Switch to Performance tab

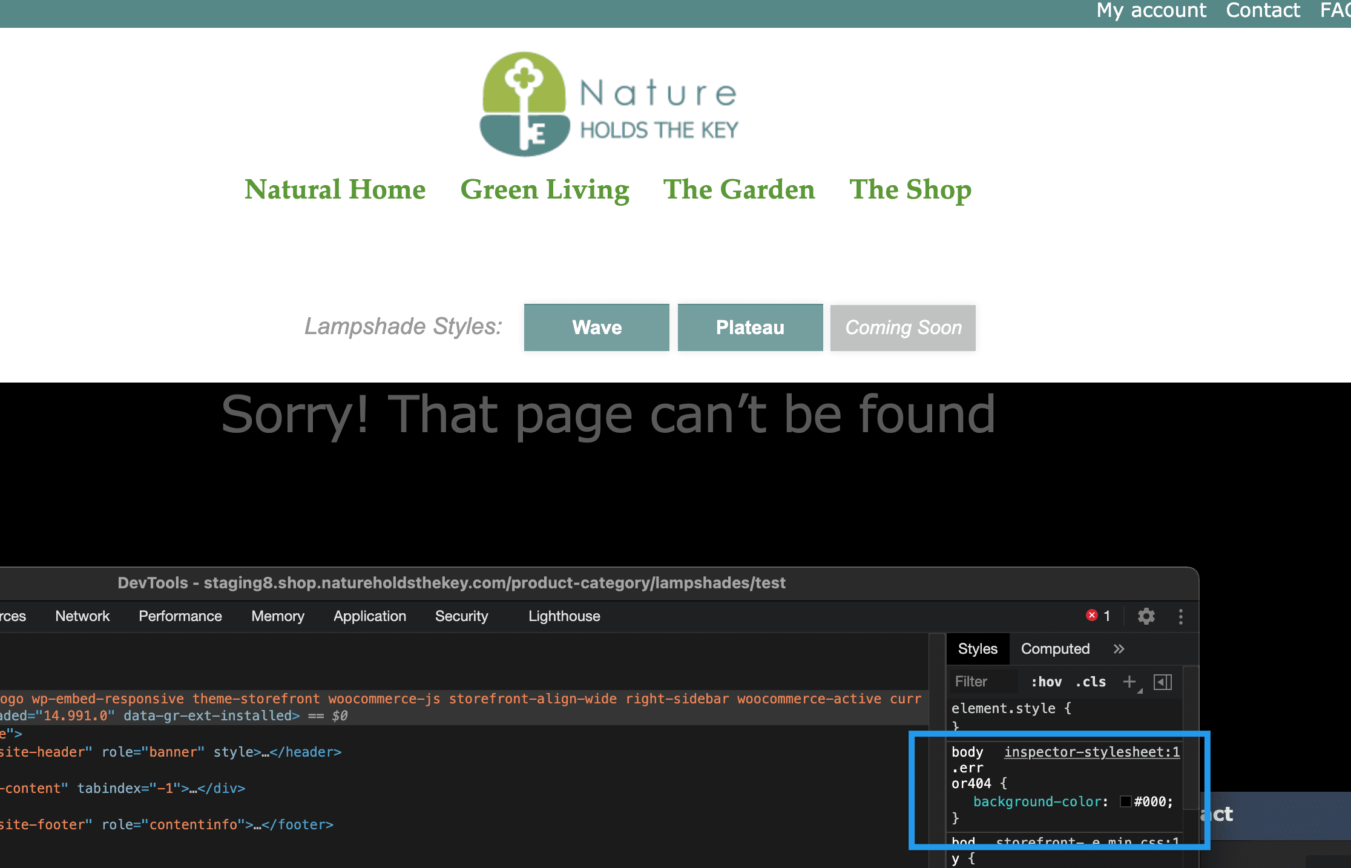pos(180,616)
